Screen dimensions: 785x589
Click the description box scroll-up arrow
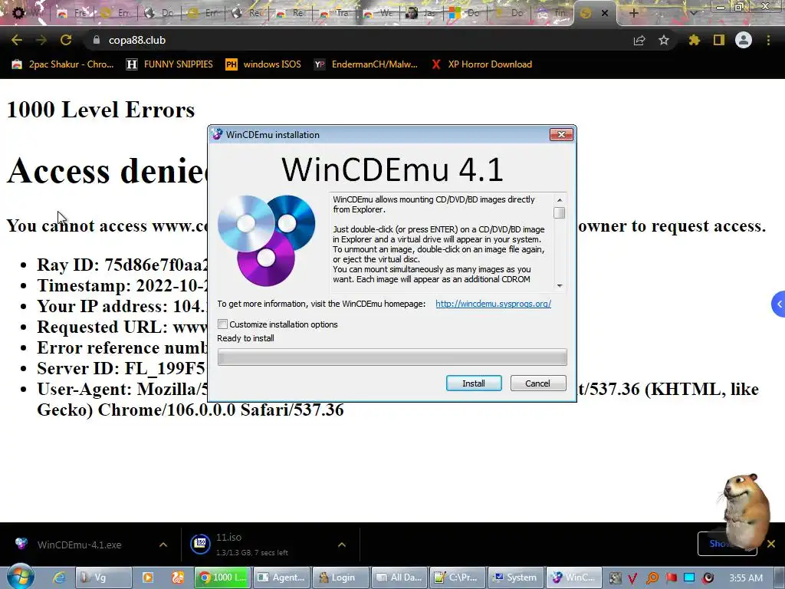click(x=560, y=200)
